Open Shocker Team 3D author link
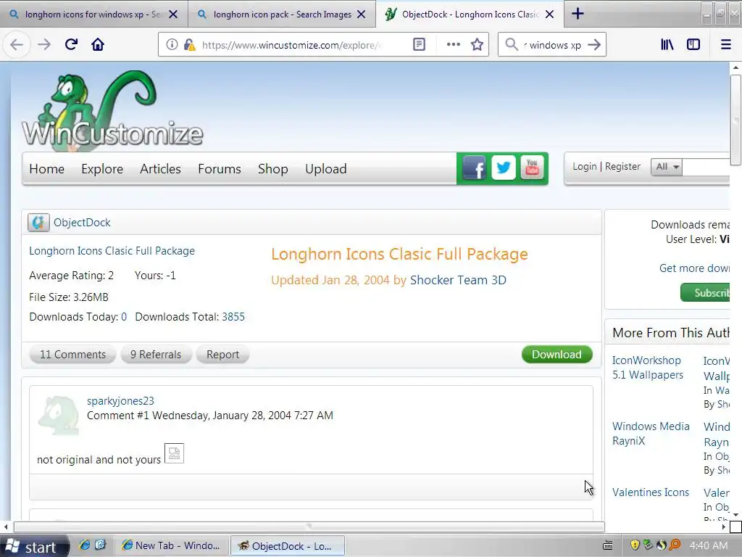The width and height of the screenshot is (742, 557). (458, 280)
